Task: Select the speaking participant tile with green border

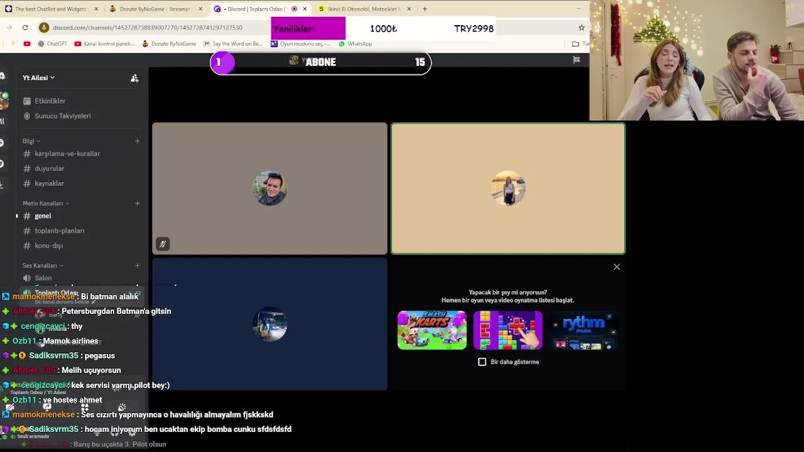Action: 508,188
